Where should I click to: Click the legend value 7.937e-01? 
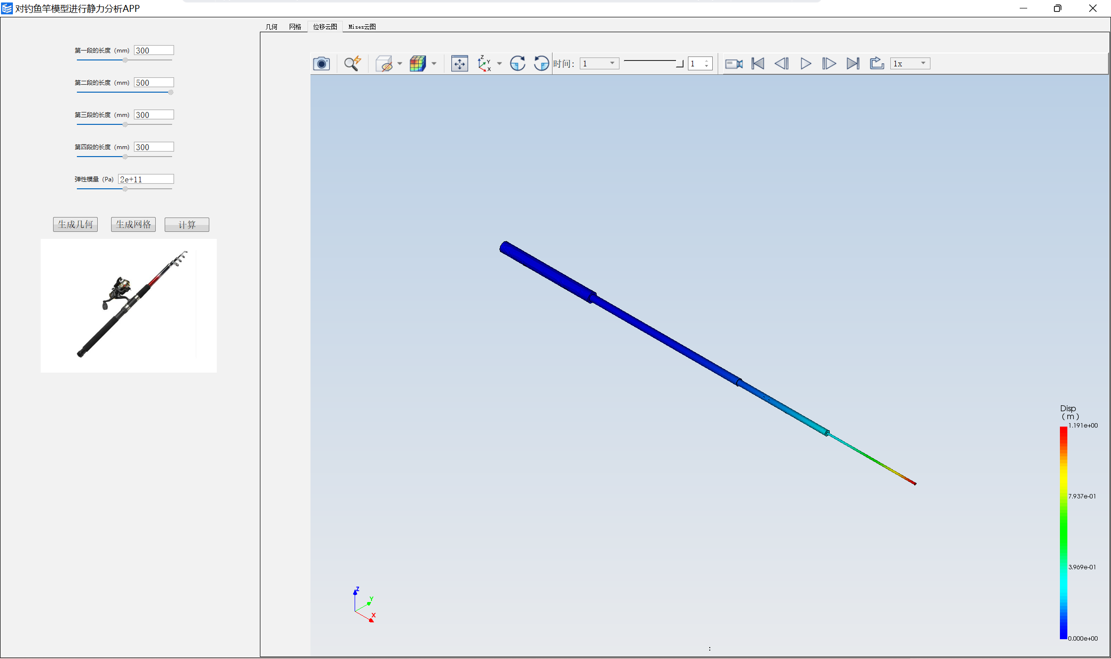(1082, 496)
